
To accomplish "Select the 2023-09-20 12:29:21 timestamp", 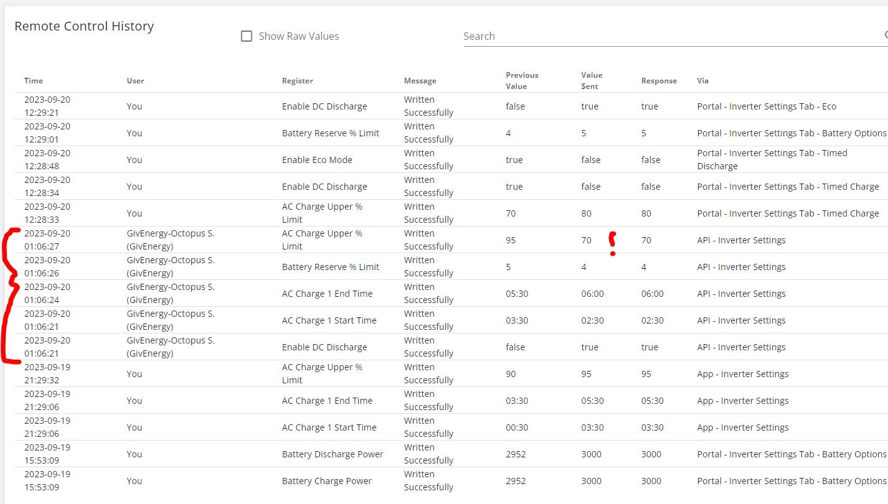I will (47, 106).
